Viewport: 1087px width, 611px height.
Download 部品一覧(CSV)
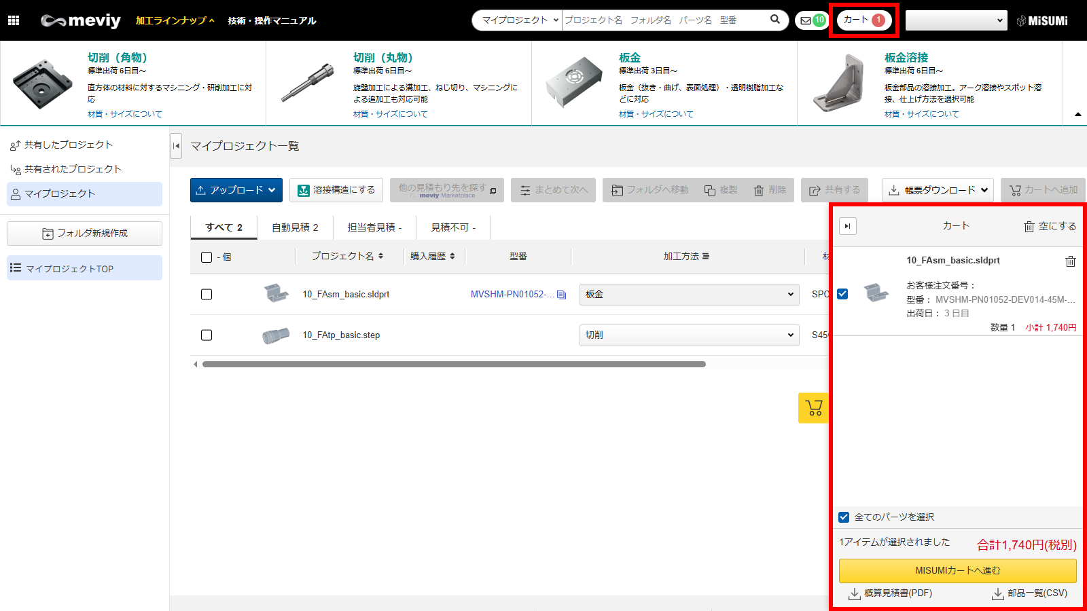pyautogui.click(x=1029, y=593)
